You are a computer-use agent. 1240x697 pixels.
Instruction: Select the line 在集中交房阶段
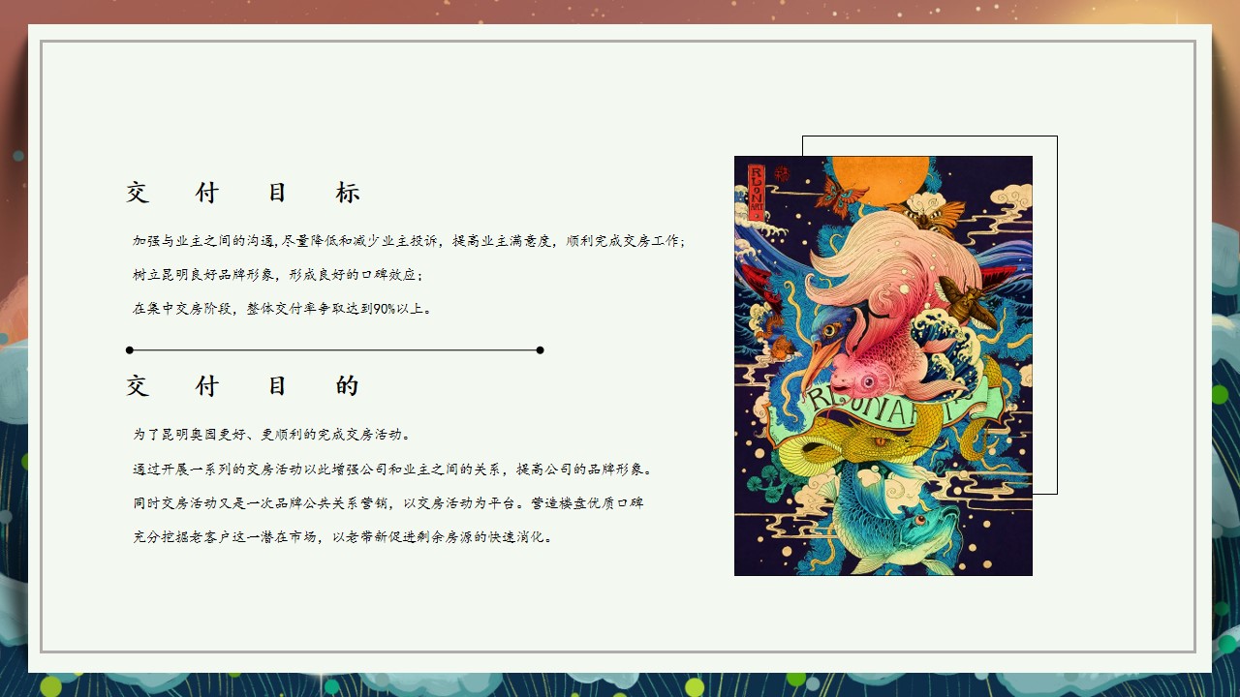(283, 309)
